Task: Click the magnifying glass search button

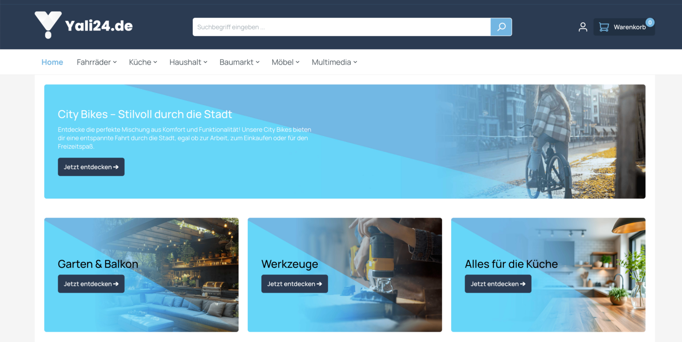Action: 501,27
